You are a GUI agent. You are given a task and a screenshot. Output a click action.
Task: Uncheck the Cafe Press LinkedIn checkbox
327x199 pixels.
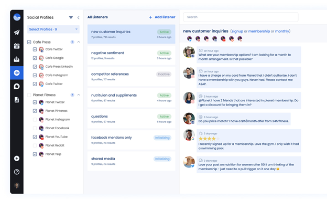point(35,67)
